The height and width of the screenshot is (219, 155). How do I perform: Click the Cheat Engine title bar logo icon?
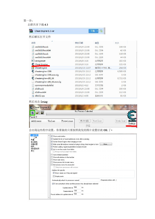click(x=31, y=107)
